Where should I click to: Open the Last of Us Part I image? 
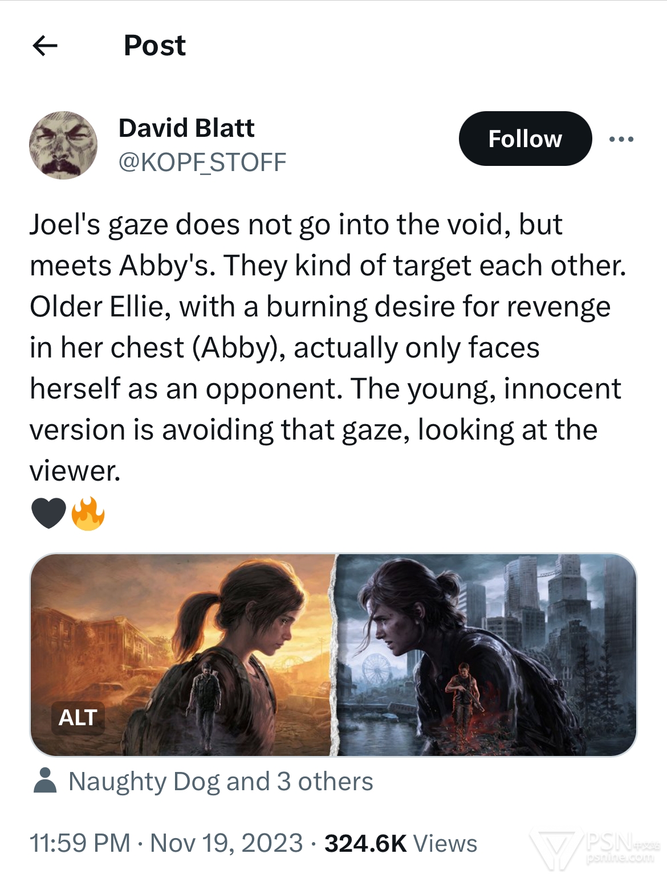click(183, 655)
